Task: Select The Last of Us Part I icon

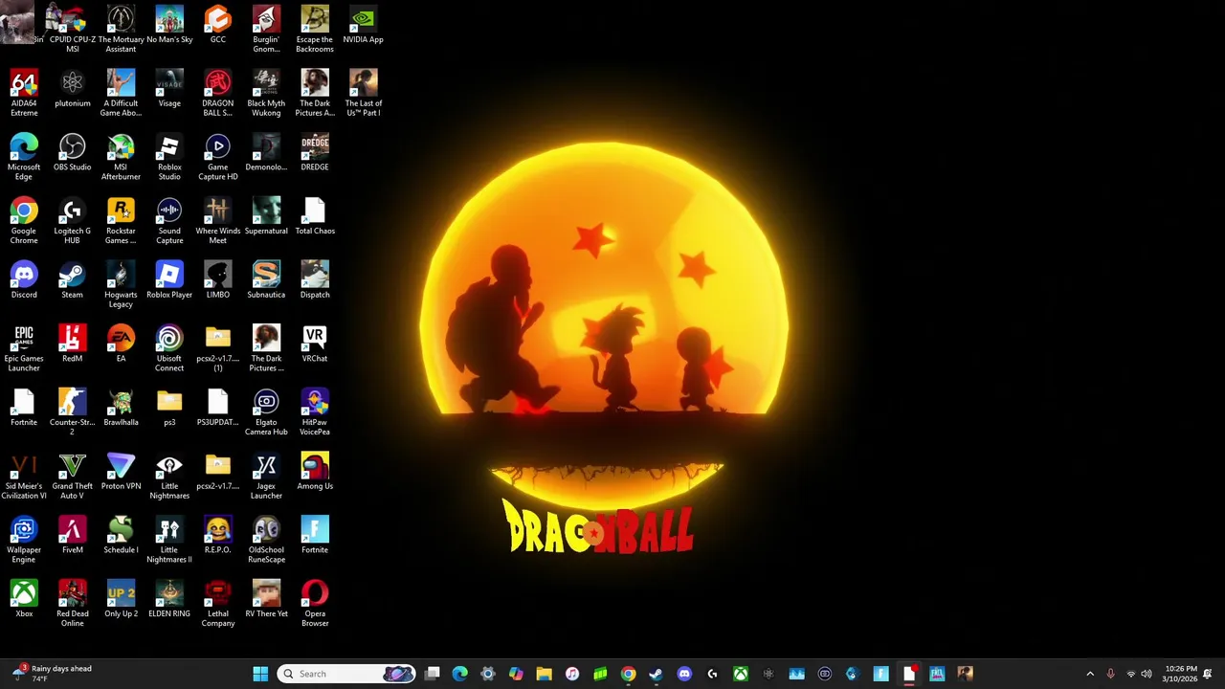Action: 364,92
